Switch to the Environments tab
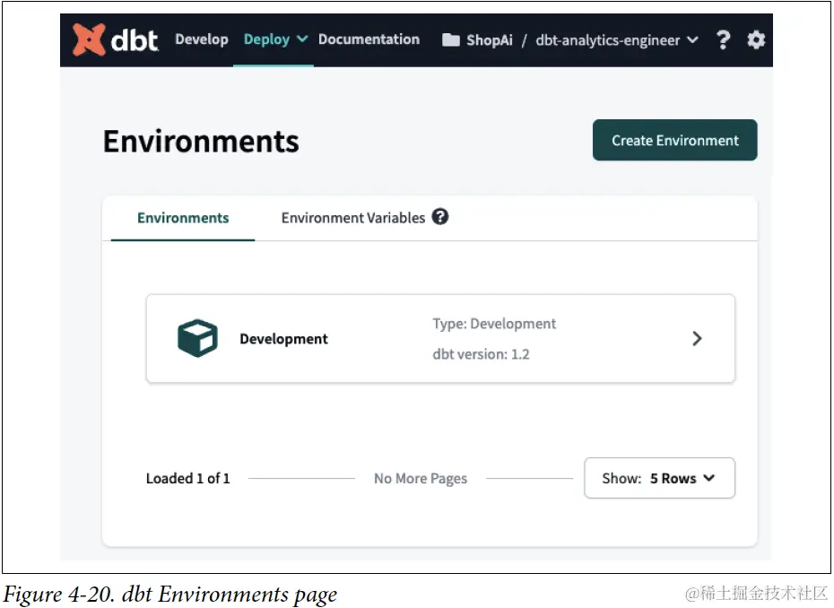 [183, 218]
